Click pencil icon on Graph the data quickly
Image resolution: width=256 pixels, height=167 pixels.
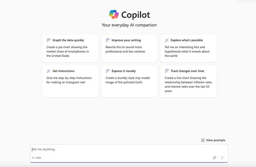(49, 40)
